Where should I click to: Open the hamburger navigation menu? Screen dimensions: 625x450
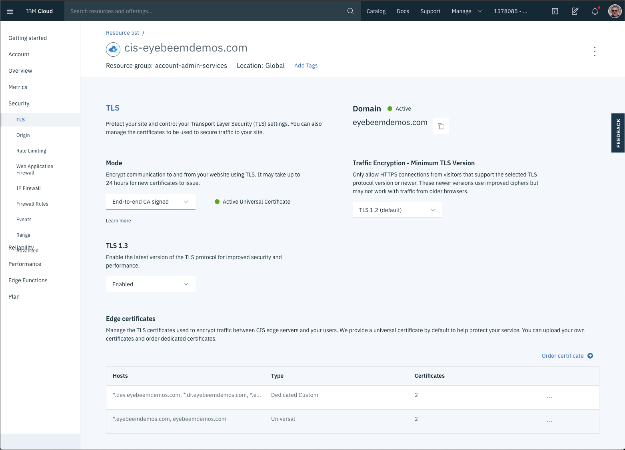(x=10, y=11)
